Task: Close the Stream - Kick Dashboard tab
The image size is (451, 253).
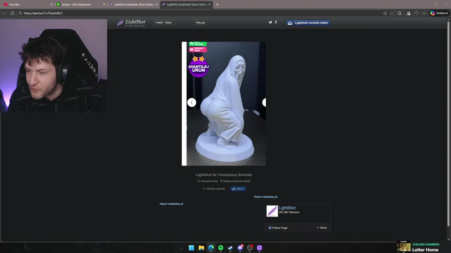Action: pos(104,4)
